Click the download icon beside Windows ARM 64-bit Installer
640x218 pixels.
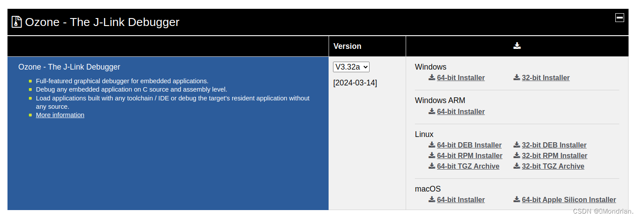(432, 111)
